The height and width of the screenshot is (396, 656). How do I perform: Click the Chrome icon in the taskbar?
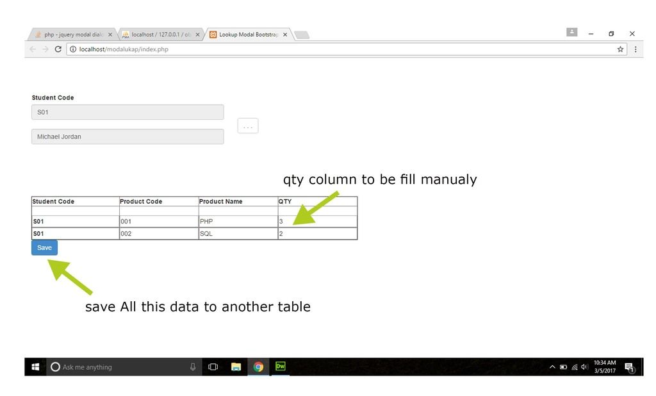click(x=258, y=367)
